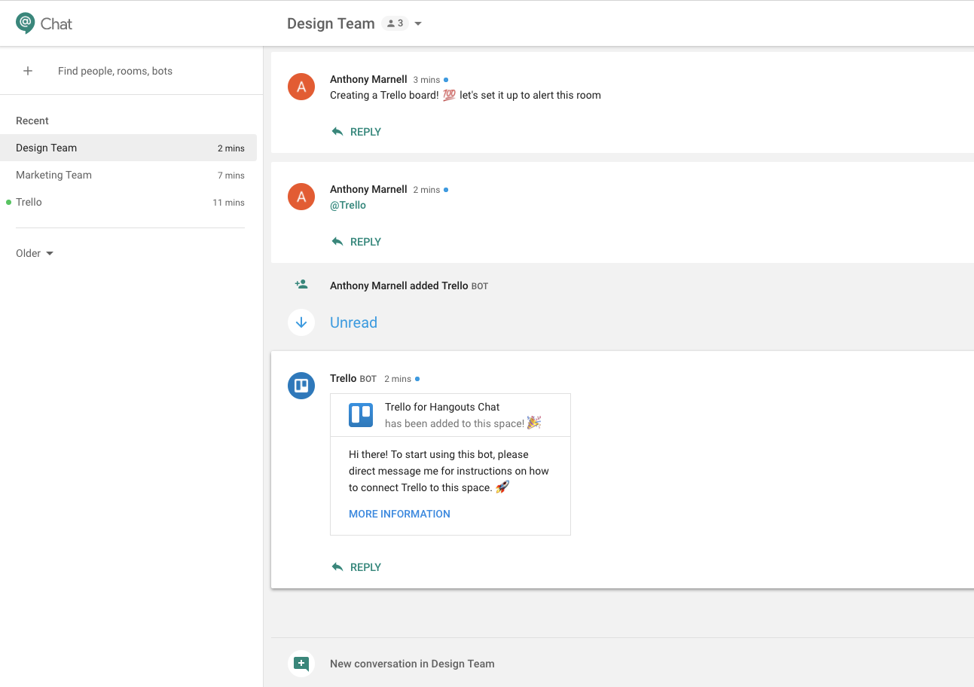Click the members count icon showing 3
The width and height of the screenshot is (974, 687).
pyautogui.click(x=395, y=23)
